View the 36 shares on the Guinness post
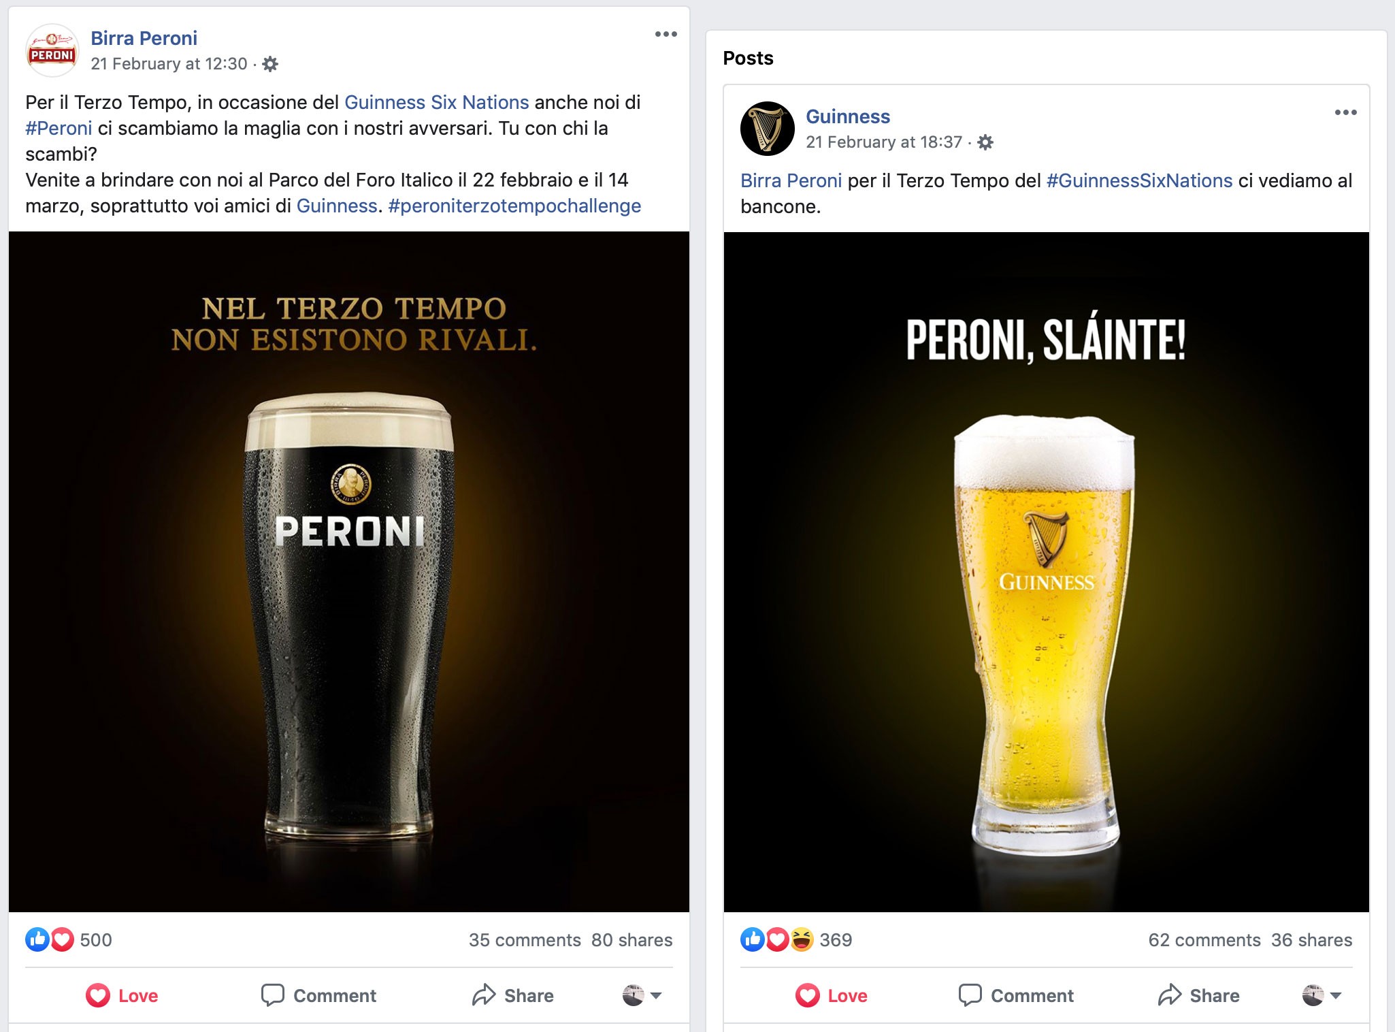This screenshot has height=1032, width=1395. pyautogui.click(x=1311, y=940)
